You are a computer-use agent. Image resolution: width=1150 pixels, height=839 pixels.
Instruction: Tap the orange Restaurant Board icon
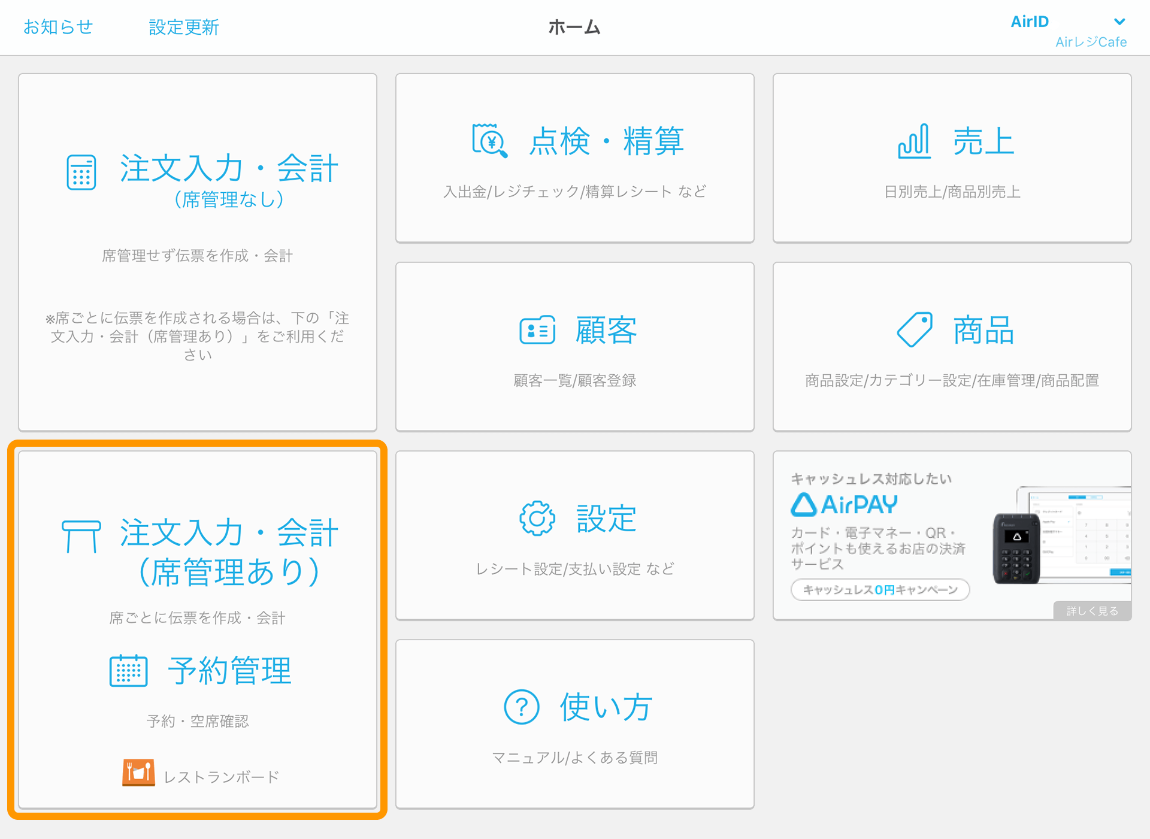coord(138,773)
